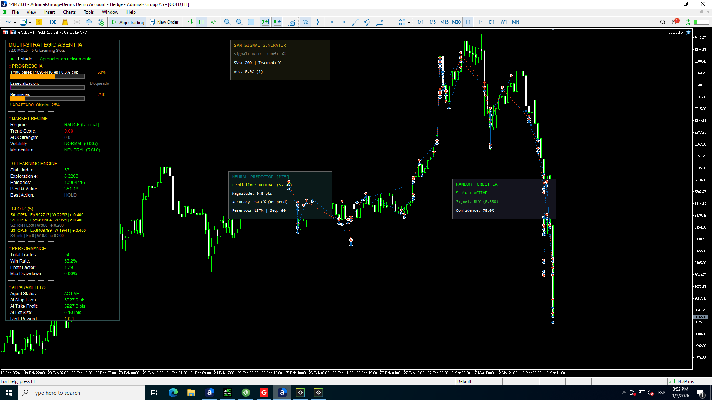Screen dimensions: 712x400
Task: Select the trendline drawing tool
Action: 355,22
